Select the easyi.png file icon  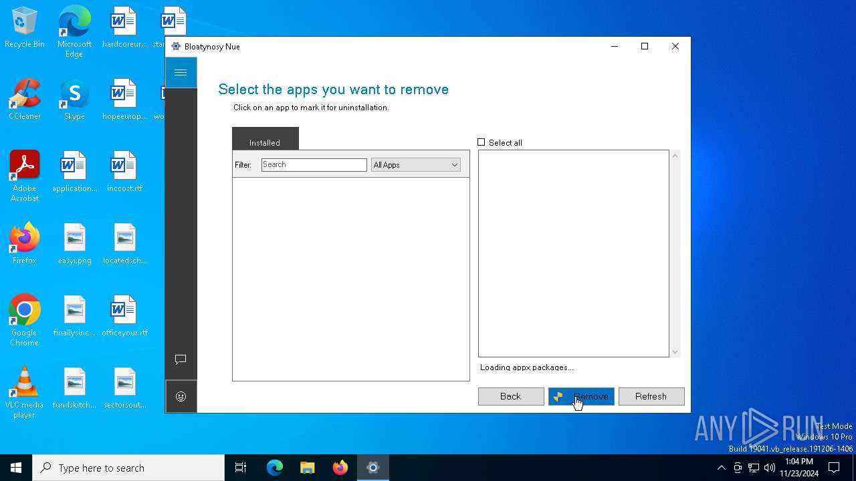(74, 244)
